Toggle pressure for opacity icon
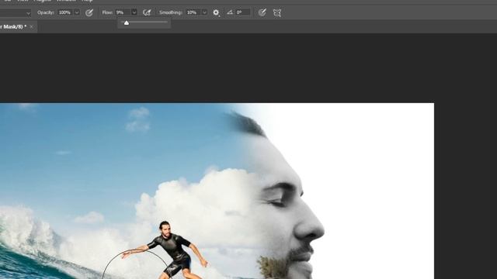The width and height of the screenshot is (497, 279). pos(89,12)
